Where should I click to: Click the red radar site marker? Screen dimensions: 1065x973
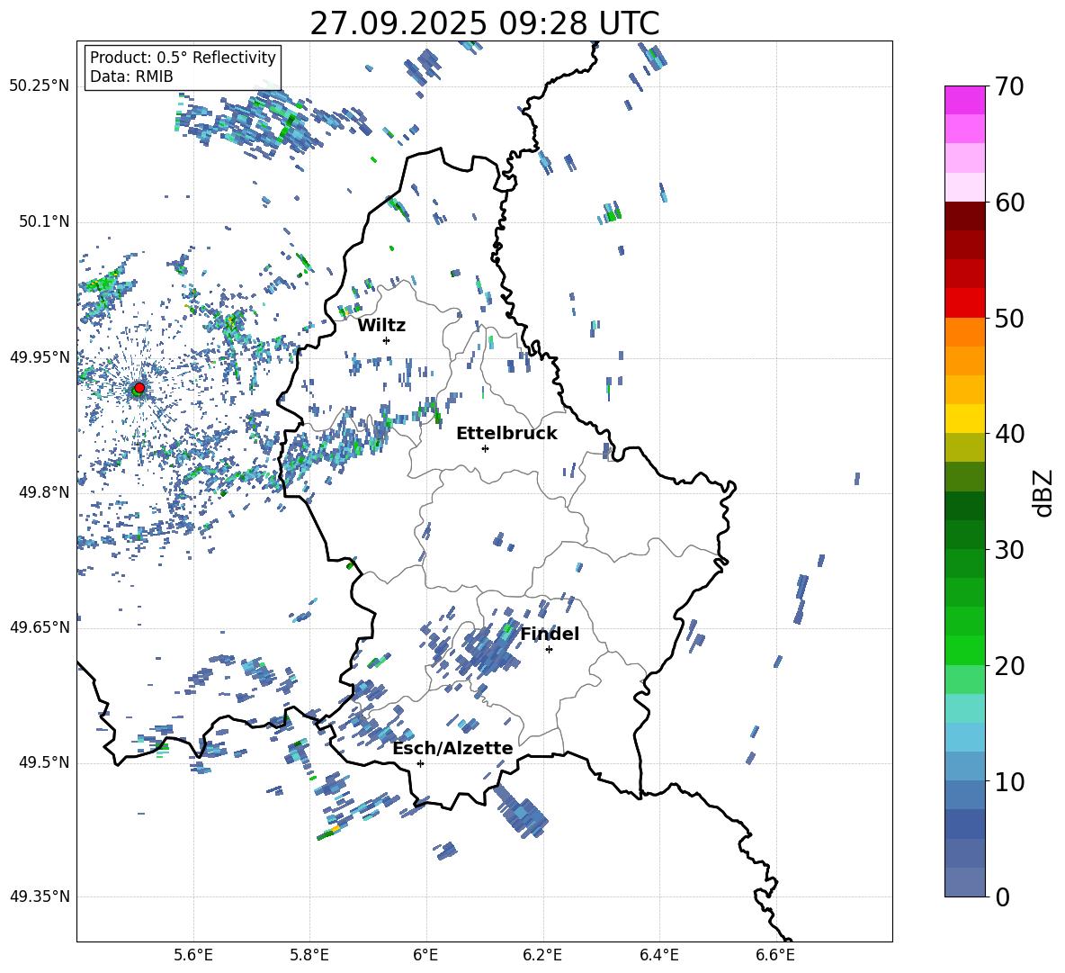(139, 388)
